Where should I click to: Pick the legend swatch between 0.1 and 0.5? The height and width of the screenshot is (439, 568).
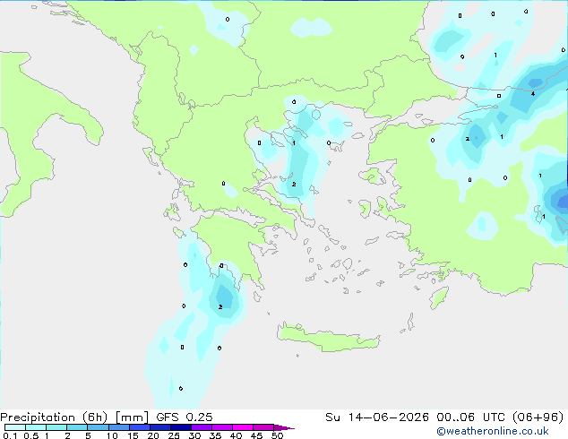pos(15,427)
